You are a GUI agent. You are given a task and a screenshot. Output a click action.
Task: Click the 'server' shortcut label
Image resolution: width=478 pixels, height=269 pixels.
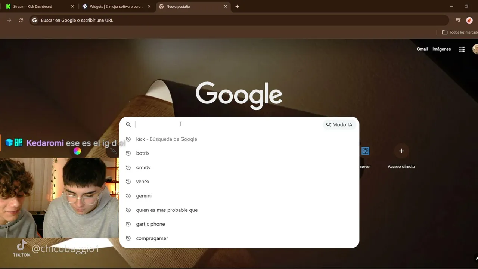click(365, 167)
